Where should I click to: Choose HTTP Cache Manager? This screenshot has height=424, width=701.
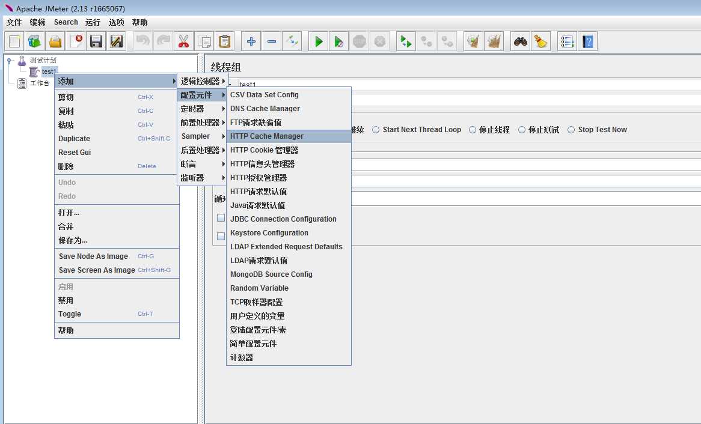[289, 136]
